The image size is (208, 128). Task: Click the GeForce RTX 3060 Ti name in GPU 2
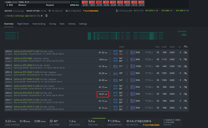(24, 65)
